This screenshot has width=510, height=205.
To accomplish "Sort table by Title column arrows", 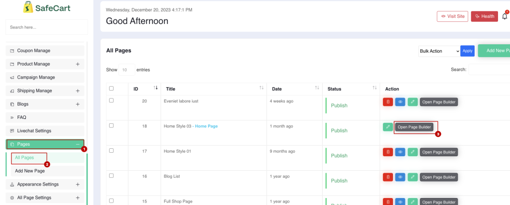I will click(x=261, y=88).
